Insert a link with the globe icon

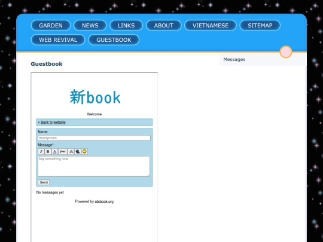pyautogui.click(x=78, y=152)
